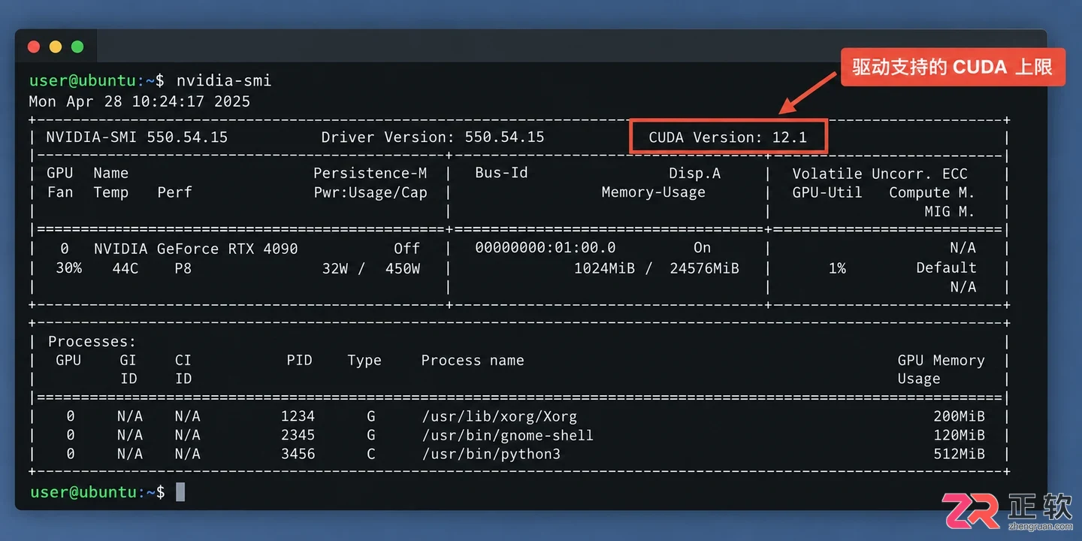Viewport: 1082px width, 541px height.
Task: Click the /usr/lib/xorg/Xorg process name
Action: point(500,416)
